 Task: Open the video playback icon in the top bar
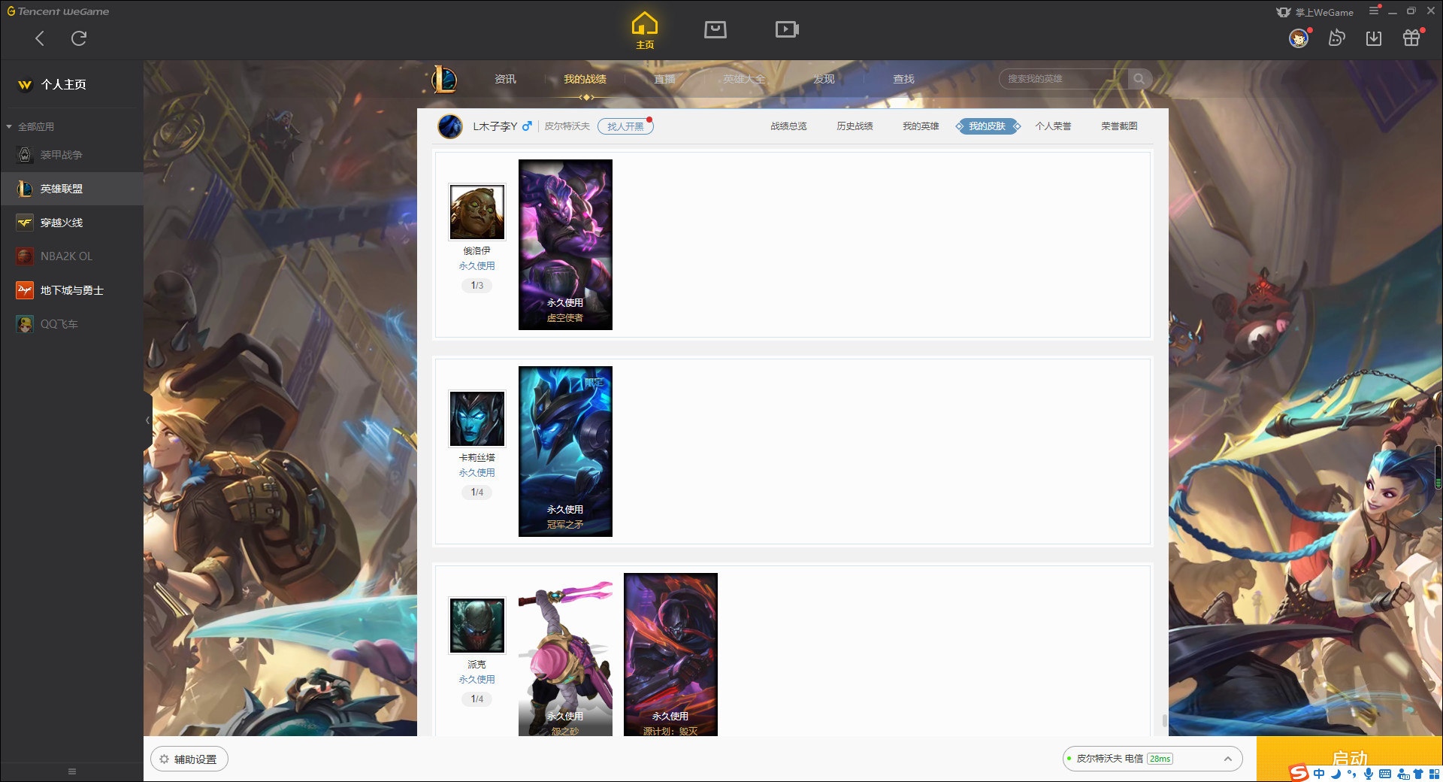pos(787,29)
